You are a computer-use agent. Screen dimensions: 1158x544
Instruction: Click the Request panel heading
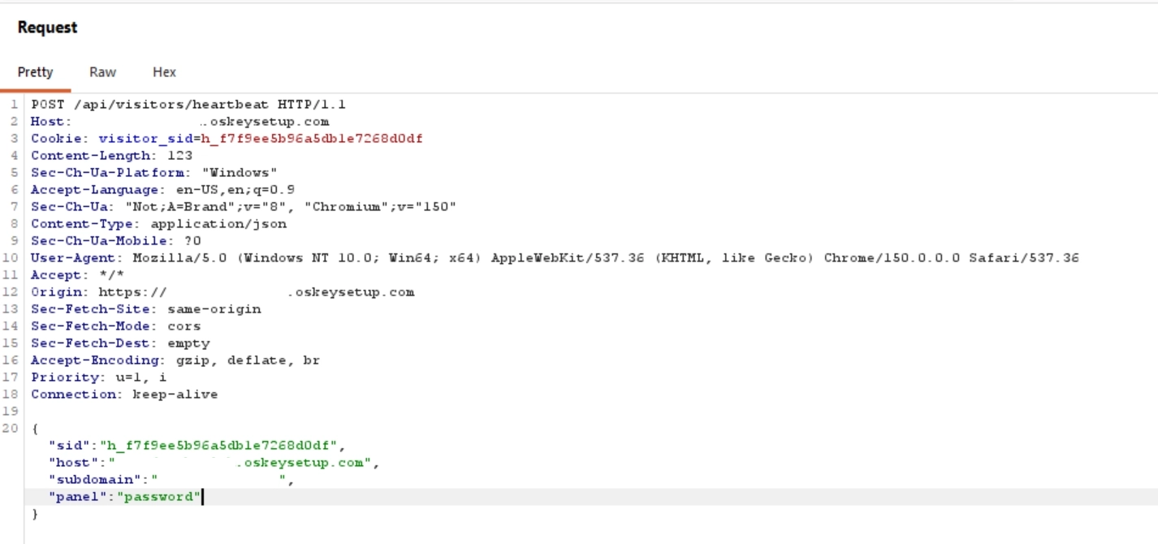pyautogui.click(x=47, y=28)
